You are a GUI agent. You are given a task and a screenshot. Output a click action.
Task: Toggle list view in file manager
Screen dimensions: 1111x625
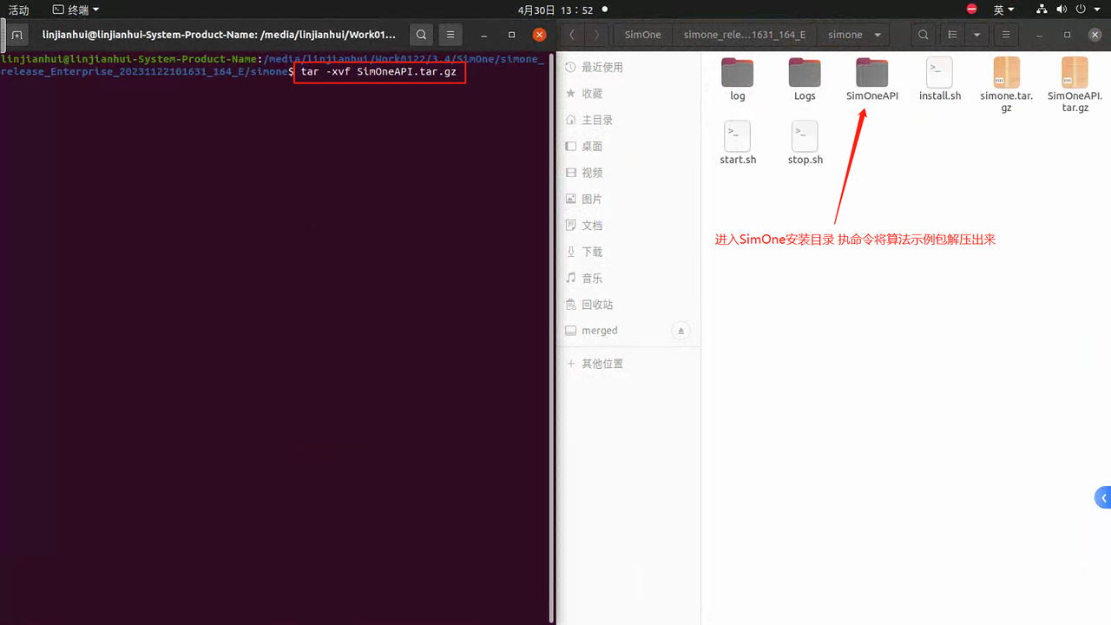tap(953, 35)
